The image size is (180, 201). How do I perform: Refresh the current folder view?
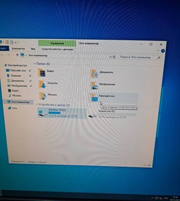114,57
